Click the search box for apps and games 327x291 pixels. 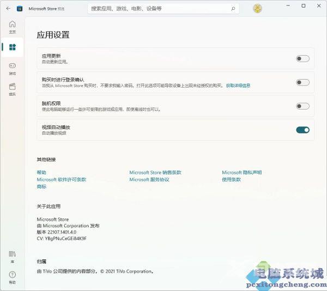coord(163,9)
